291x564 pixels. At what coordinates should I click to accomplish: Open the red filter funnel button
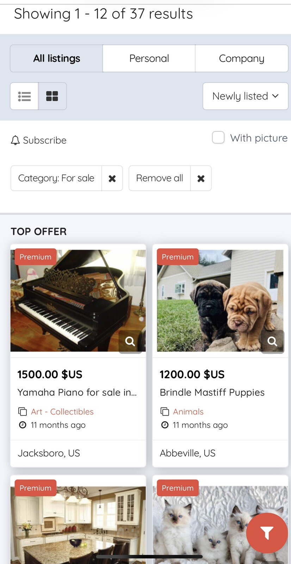click(267, 533)
